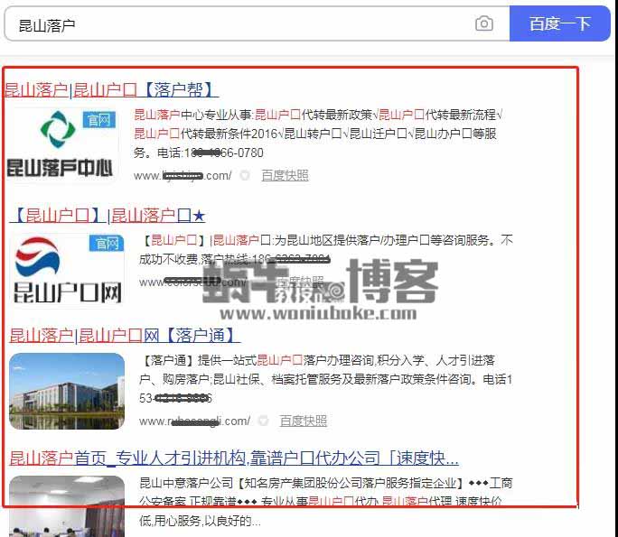Click 昆山户口网 logo thumbnail
The image size is (618, 537).
(x=67, y=270)
